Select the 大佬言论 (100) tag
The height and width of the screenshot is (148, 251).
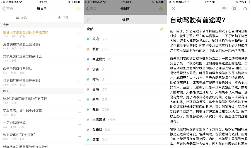point(126,119)
